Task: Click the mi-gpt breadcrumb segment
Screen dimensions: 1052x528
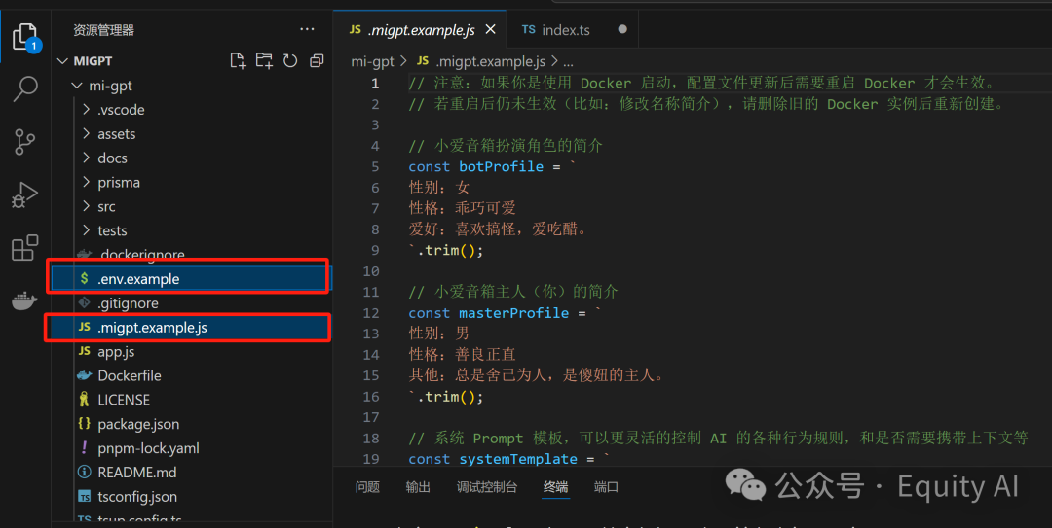Action: [372, 61]
